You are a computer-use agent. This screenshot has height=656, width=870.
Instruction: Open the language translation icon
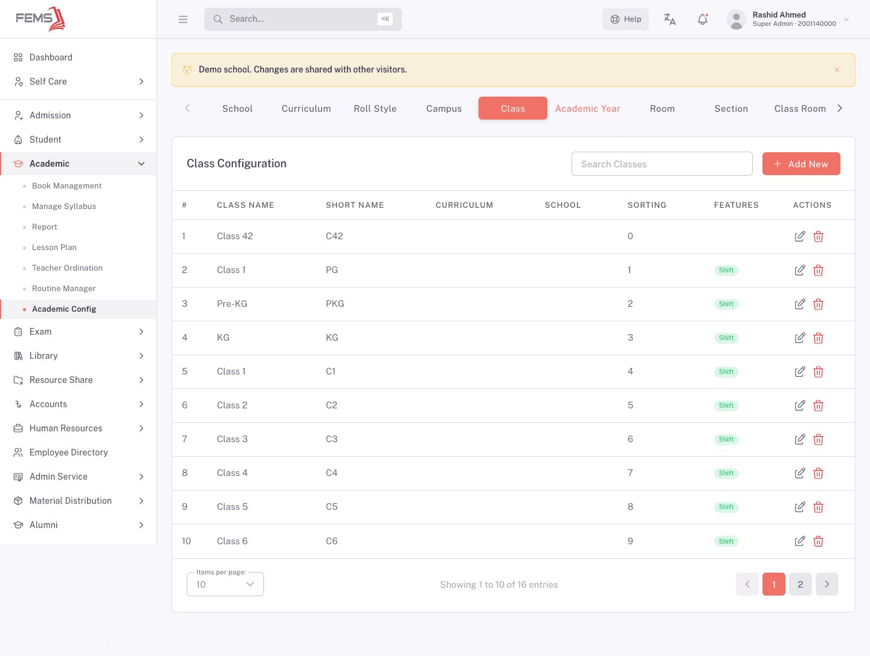coord(669,19)
